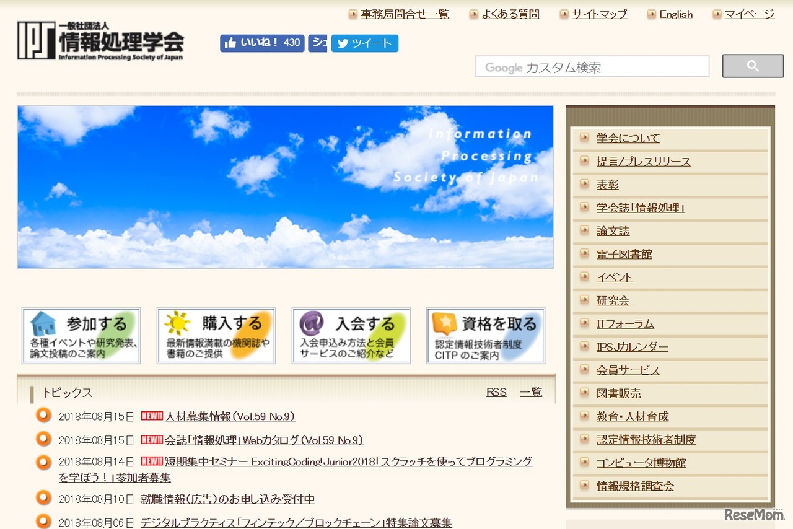793x529 pixels.
Task: Open the RSS feed for Topics
Action: click(496, 392)
